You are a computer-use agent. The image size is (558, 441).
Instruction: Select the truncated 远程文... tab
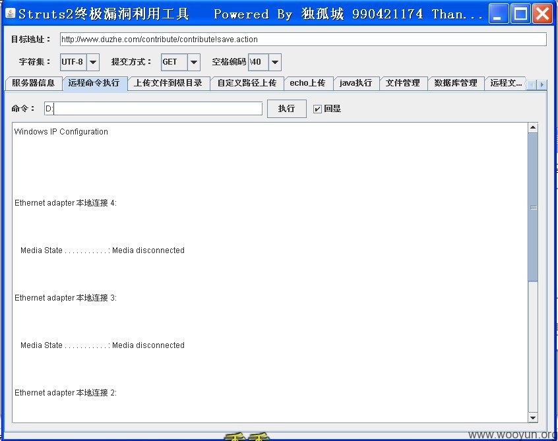(505, 83)
